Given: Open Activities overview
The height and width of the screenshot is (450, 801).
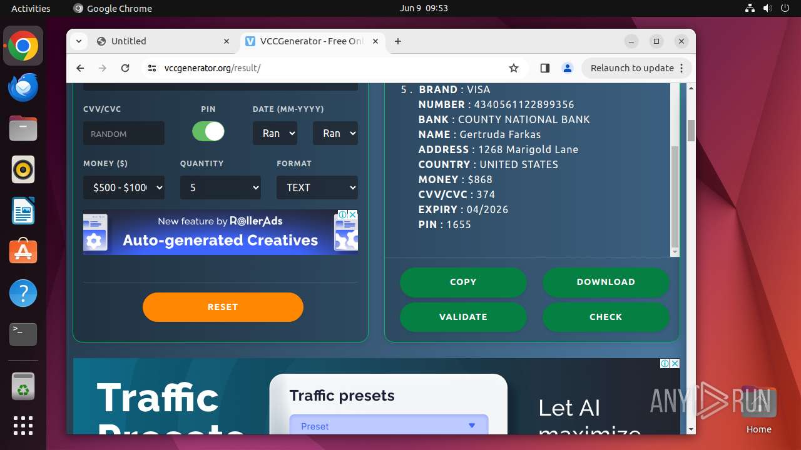Looking at the screenshot, I should [31, 8].
